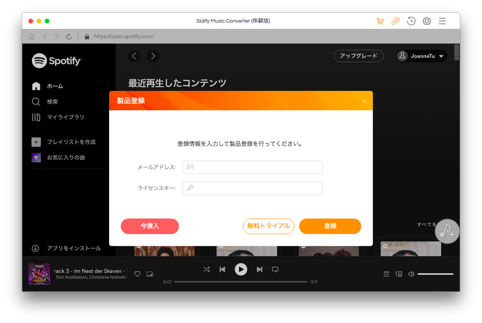Click Spotify's round back navigation button

[134, 56]
